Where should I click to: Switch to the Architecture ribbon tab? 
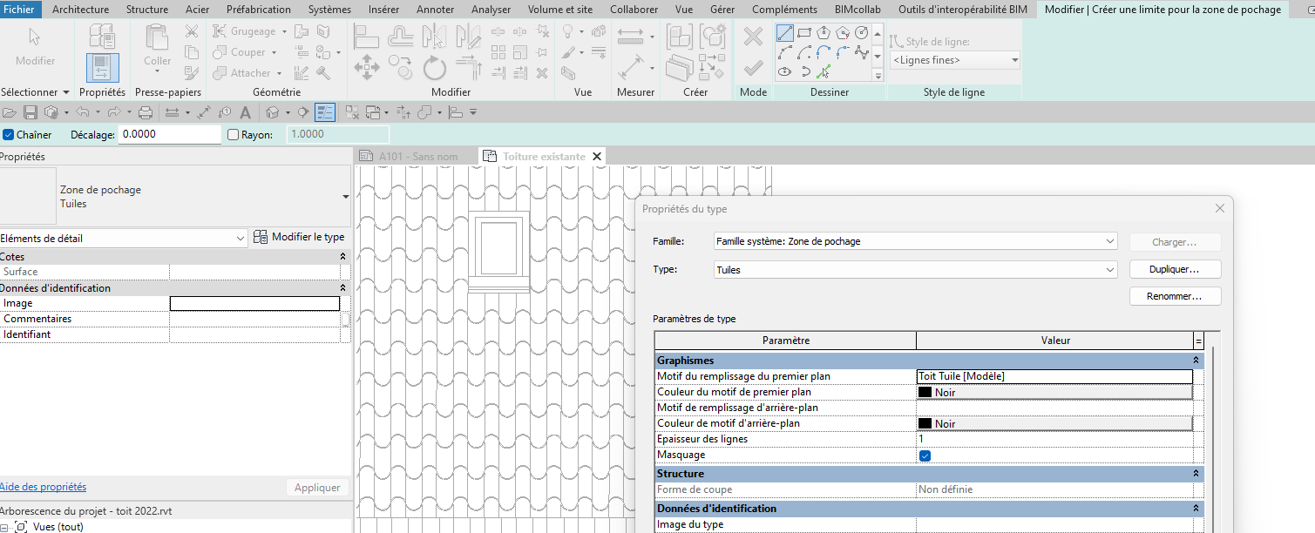pos(80,10)
